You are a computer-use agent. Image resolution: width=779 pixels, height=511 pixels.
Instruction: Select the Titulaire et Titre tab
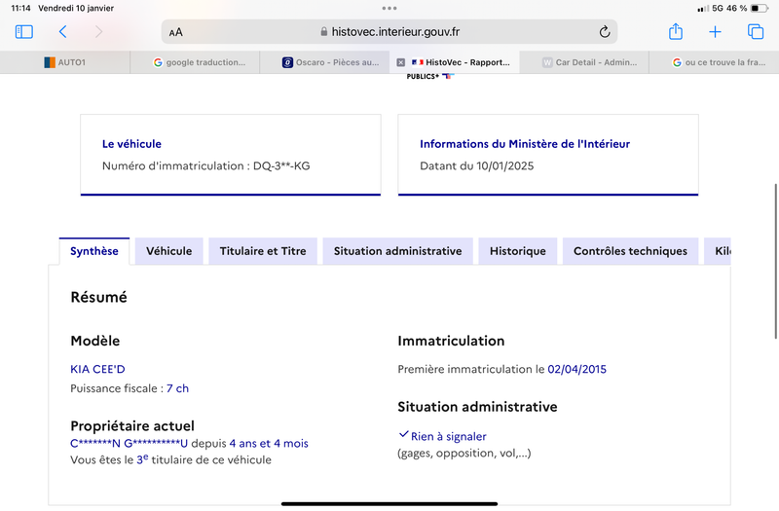(263, 251)
